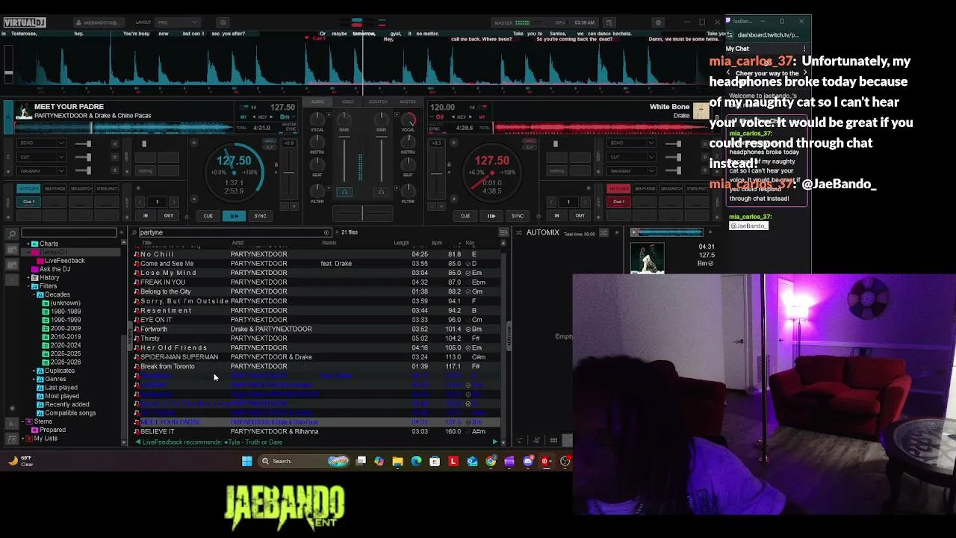The image size is (956, 538).
Task: Click the mixer crossfader
Action: click(x=363, y=214)
